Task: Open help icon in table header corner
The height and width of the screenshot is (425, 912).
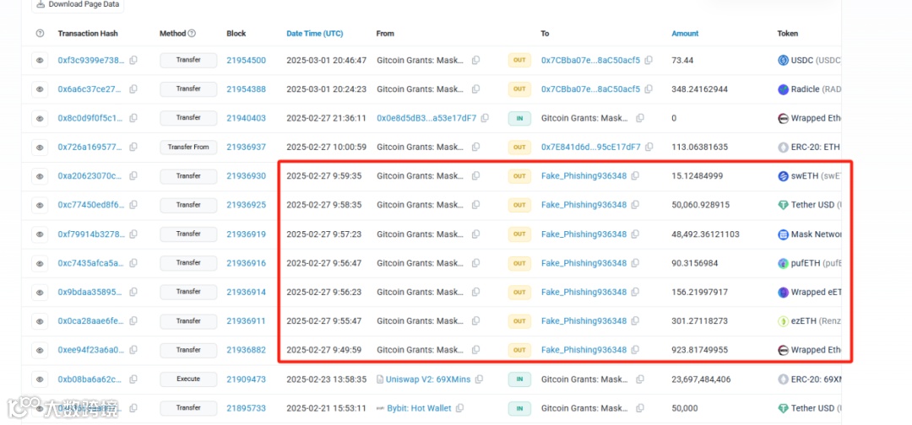Action: coord(40,34)
